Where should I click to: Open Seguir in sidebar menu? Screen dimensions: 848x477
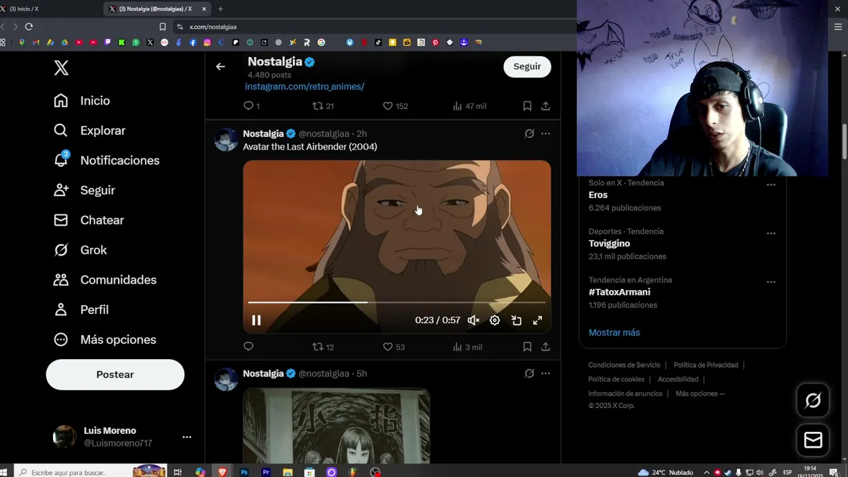84,190
